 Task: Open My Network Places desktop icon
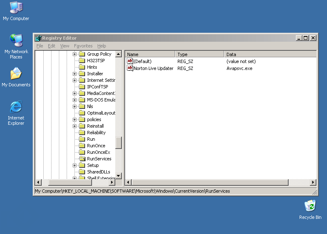(x=16, y=41)
